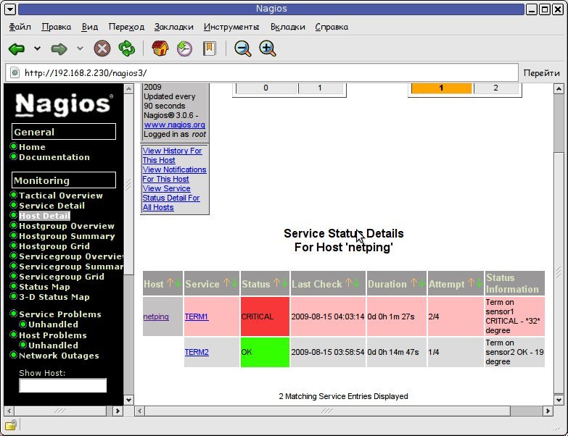Open View Service Status Detail For All Hosts
The width and height of the screenshot is (568, 436).
tap(171, 198)
